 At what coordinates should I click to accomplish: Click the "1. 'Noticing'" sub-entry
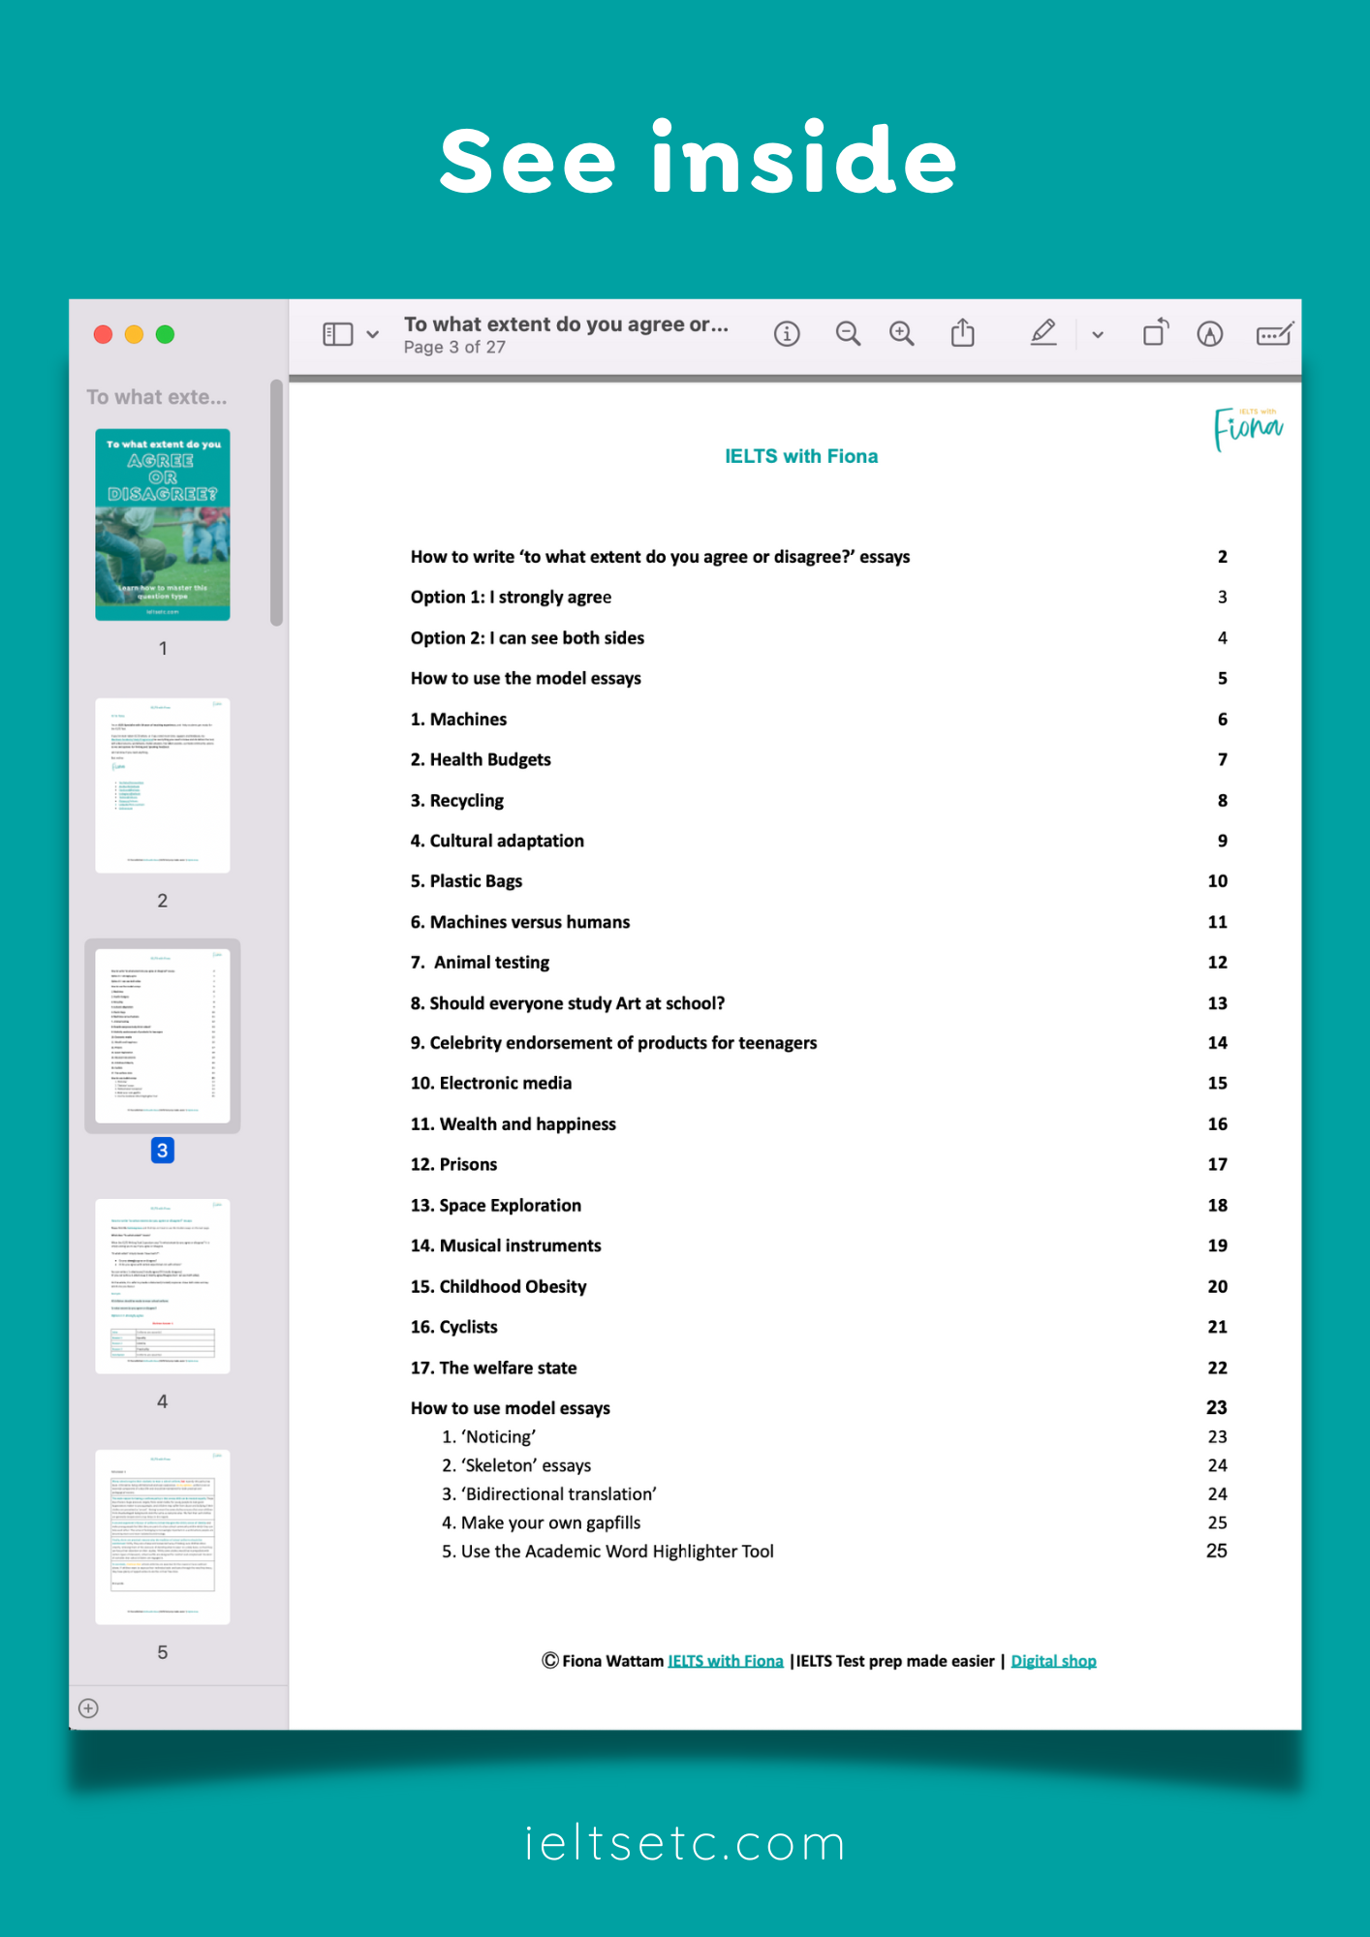(489, 1437)
